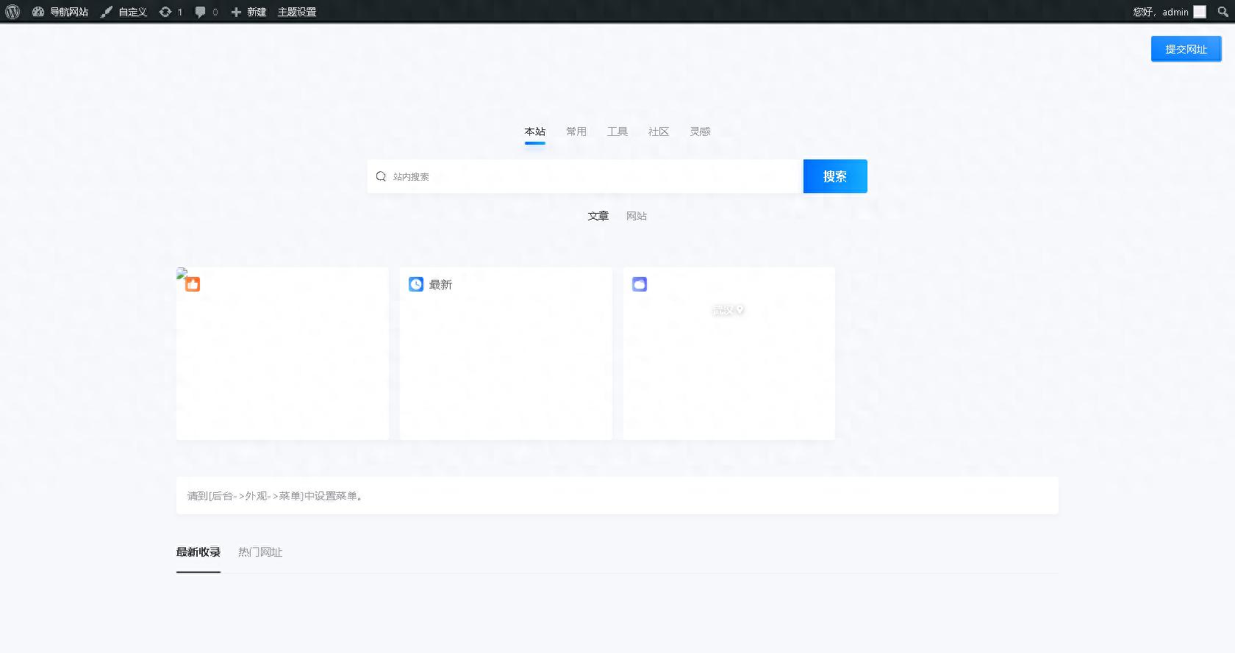The height and width of the screenshot is (653, 1235).
Task: Click the purple cloud weather icon
Action: coord(640,284)
